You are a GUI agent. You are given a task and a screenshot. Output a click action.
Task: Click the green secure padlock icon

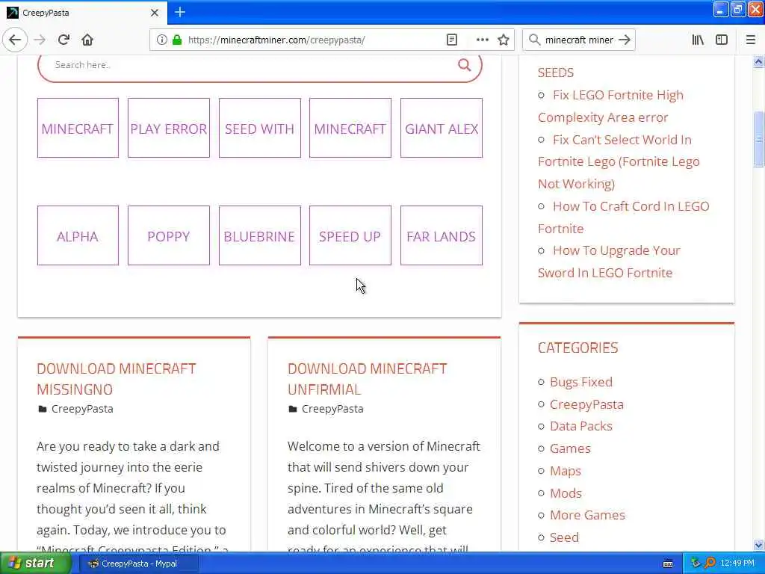[x=176, y=40]
